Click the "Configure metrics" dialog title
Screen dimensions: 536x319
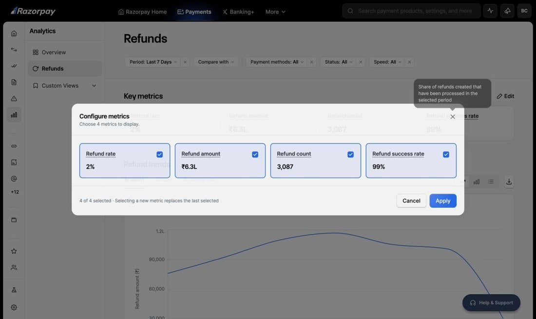pyautogui.click(x=104, y=117)
